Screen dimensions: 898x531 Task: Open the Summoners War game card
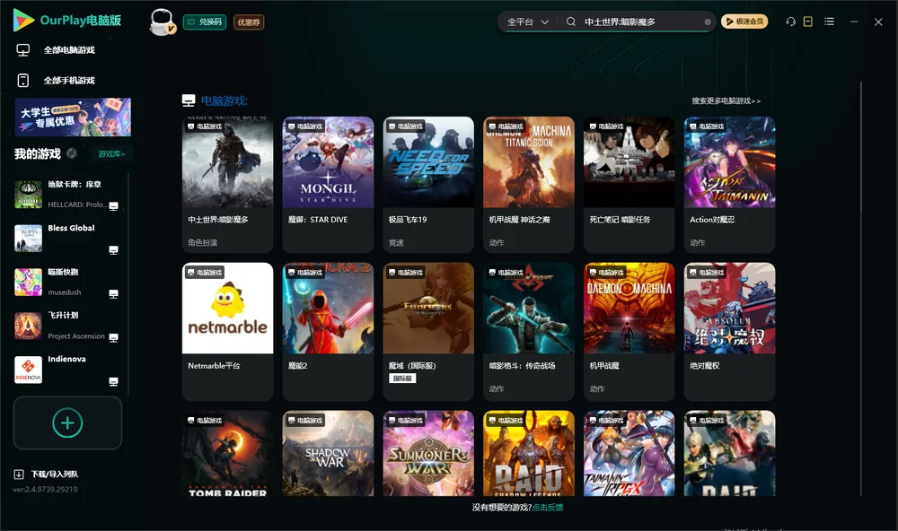[428, 453]
